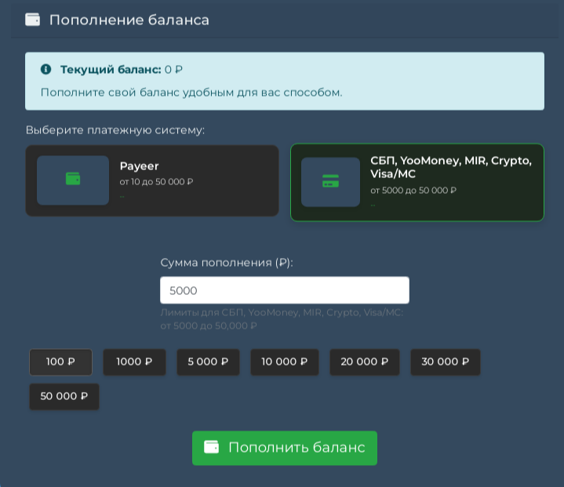Choose the 100 ₽ preset amount

point(60,362)
